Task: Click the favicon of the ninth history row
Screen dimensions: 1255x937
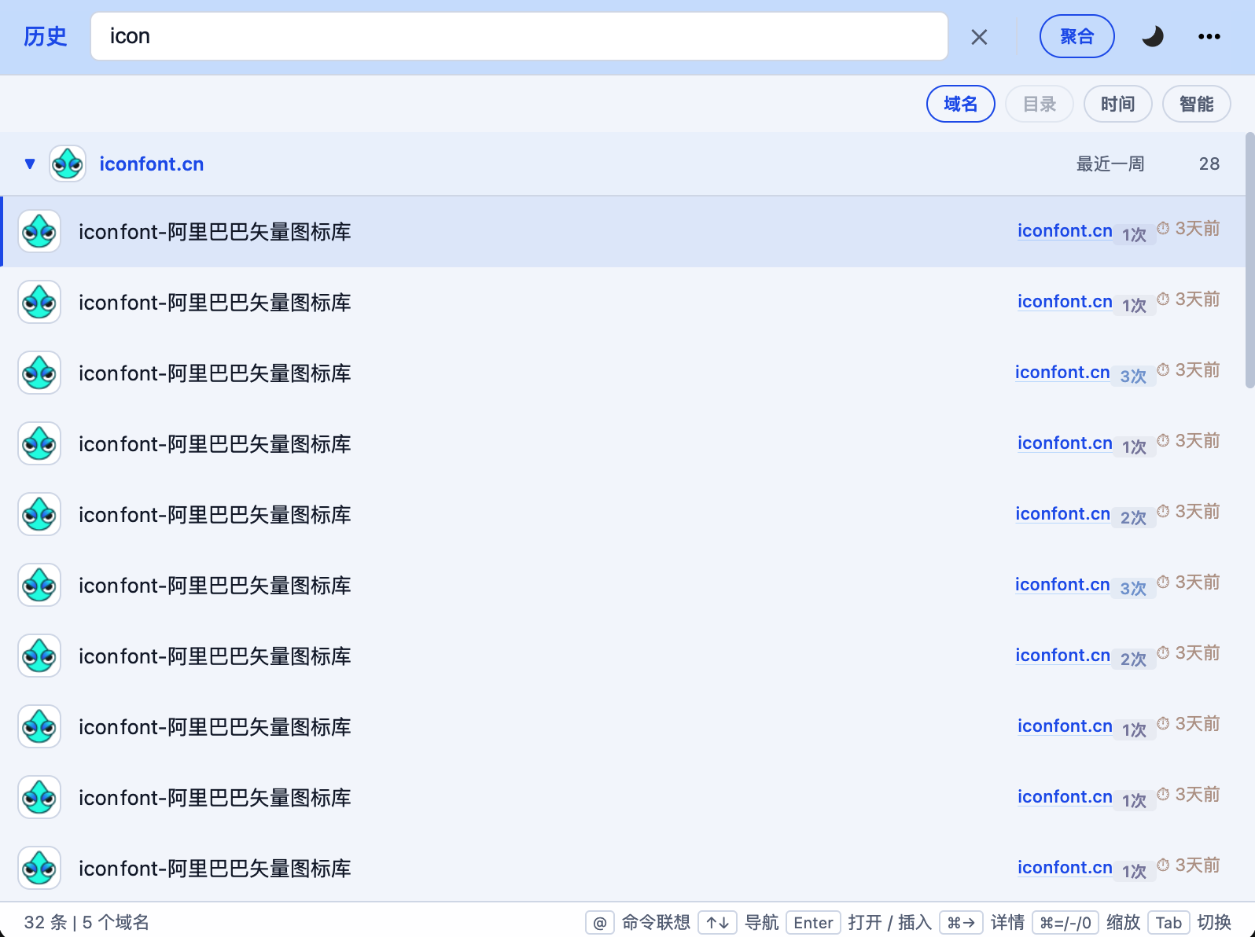Action: [x=39, y=797]
